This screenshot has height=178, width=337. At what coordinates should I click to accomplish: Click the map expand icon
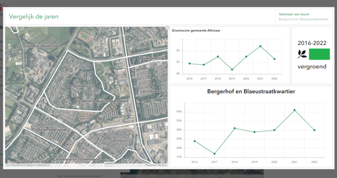point(167,28)
